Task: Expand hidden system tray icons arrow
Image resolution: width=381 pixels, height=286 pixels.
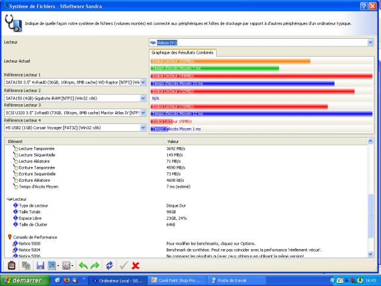Action: [x=332, y=281]
